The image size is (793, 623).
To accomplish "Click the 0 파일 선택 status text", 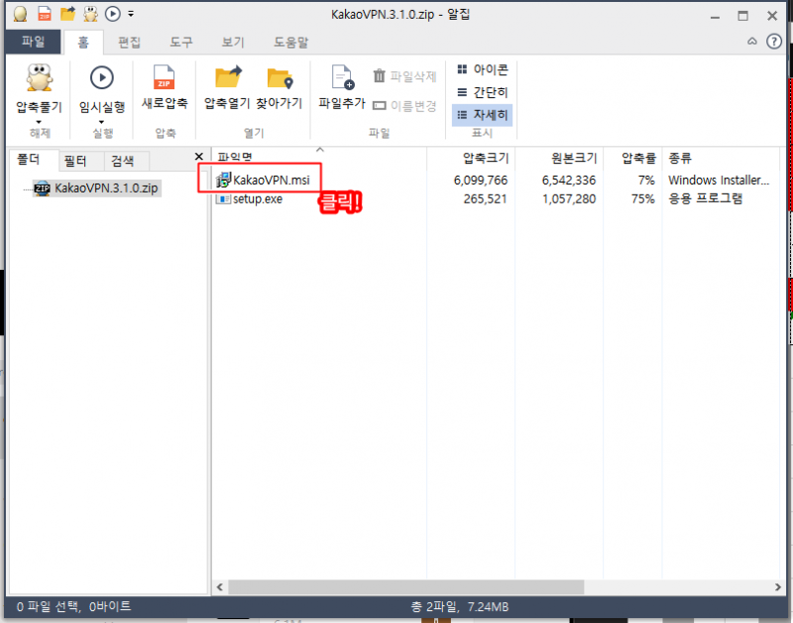I will coord(49,606).
